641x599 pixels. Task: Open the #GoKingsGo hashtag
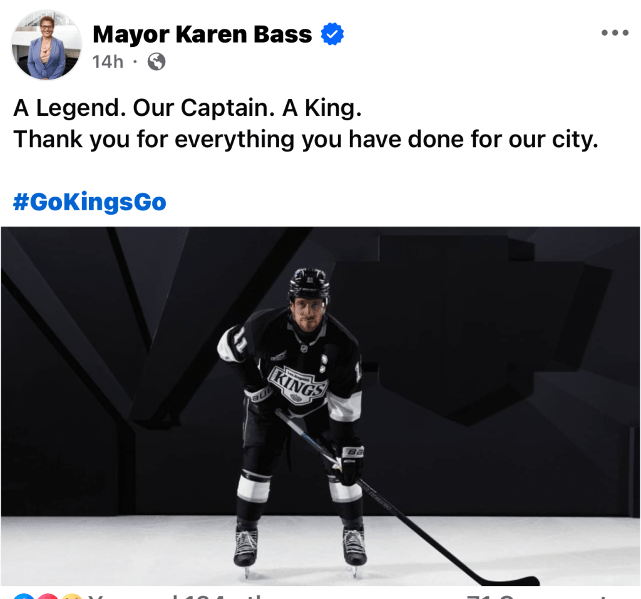90,202
